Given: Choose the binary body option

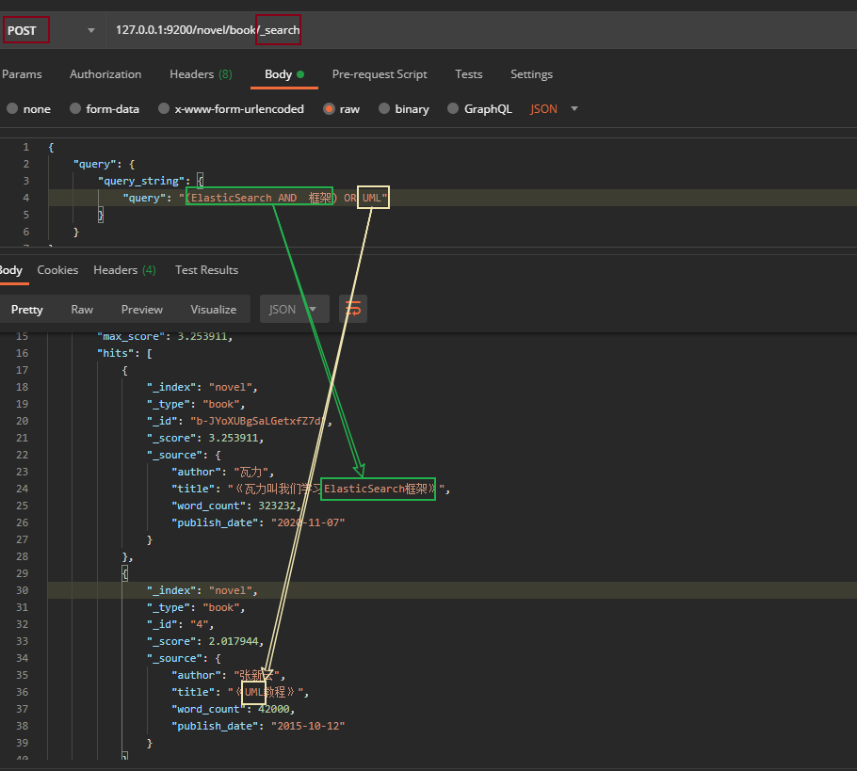Looking at the screenshot, I should coord(384,109).
